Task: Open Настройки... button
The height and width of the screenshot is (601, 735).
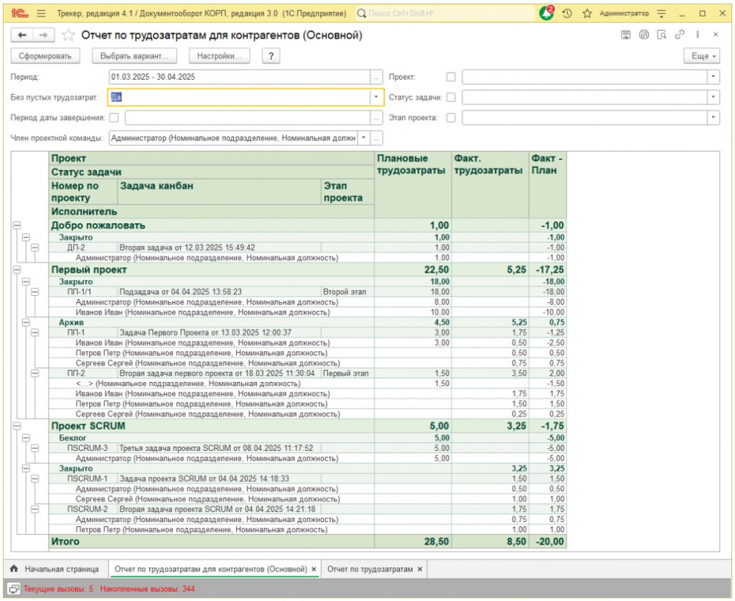Action: tap(219, 56)
